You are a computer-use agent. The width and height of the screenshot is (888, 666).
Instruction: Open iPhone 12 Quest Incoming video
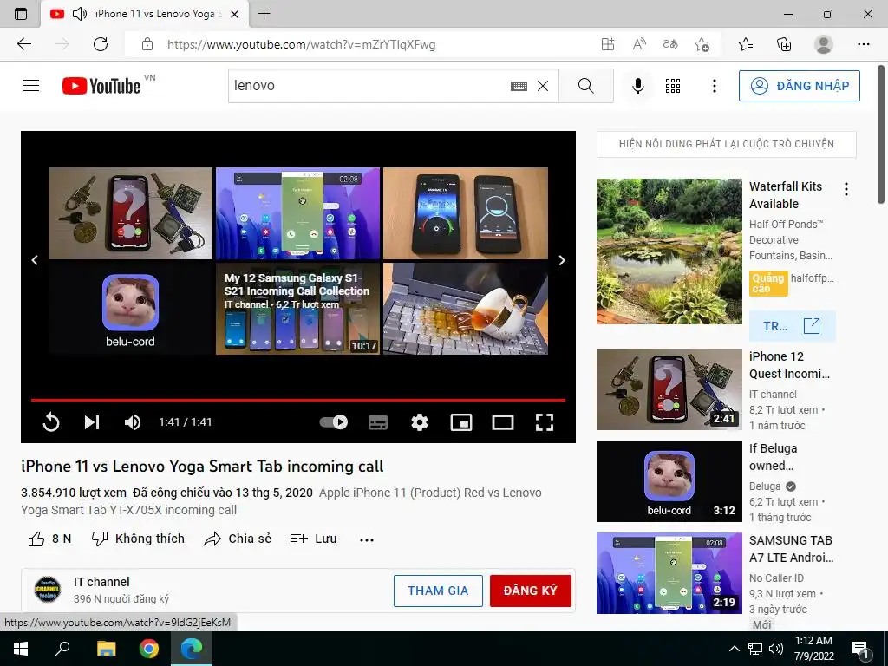click(x=669, y=389)
